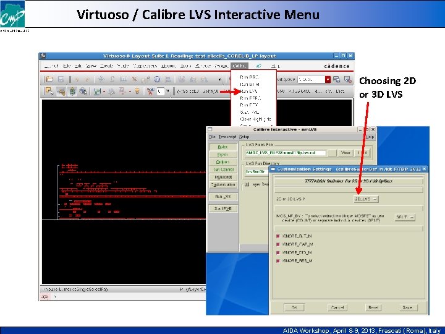Open the File menu in Virtuoso

click(67, 66)
